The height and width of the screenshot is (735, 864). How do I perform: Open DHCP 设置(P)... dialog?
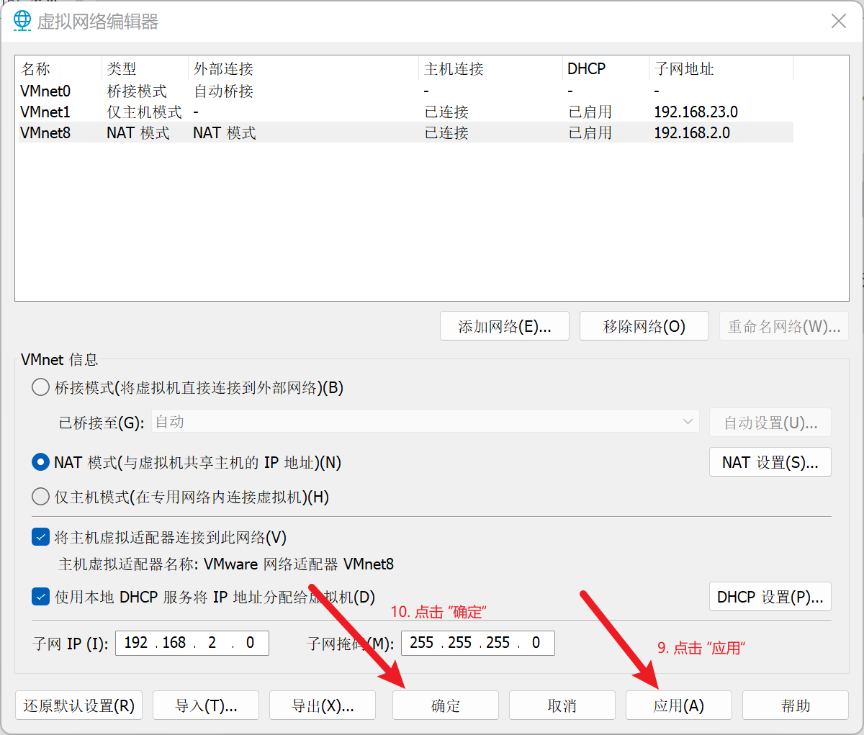[x=770, y=597]
